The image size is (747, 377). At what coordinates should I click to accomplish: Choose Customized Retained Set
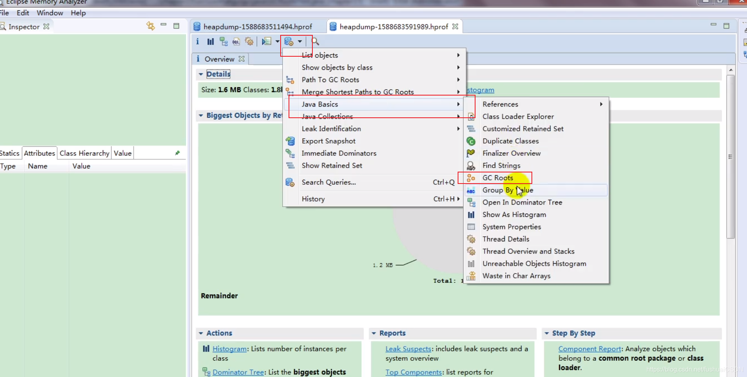click(x=537, y=129)
